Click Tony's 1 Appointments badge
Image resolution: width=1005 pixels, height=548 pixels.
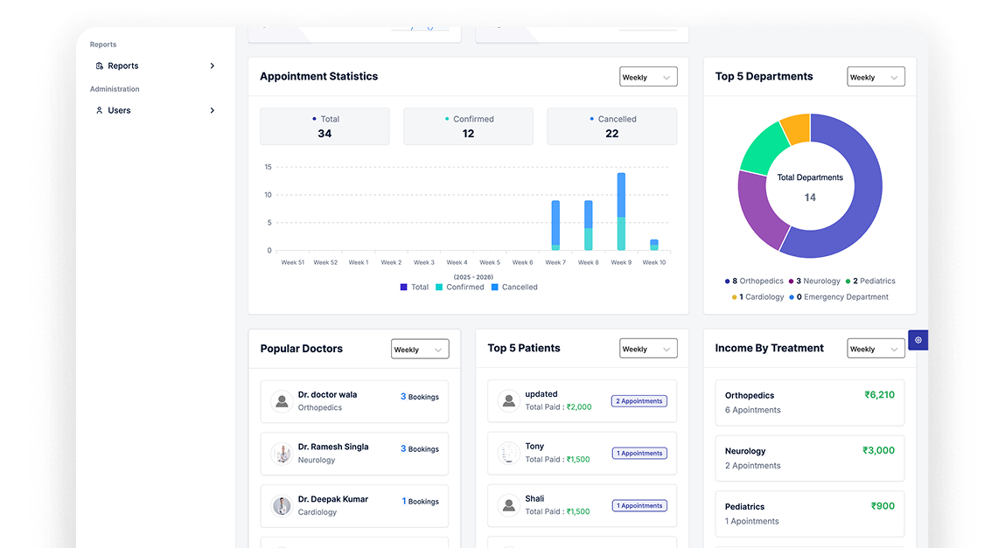[x=639, y=454]
